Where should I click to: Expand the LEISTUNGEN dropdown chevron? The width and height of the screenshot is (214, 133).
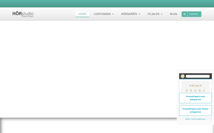113,14
